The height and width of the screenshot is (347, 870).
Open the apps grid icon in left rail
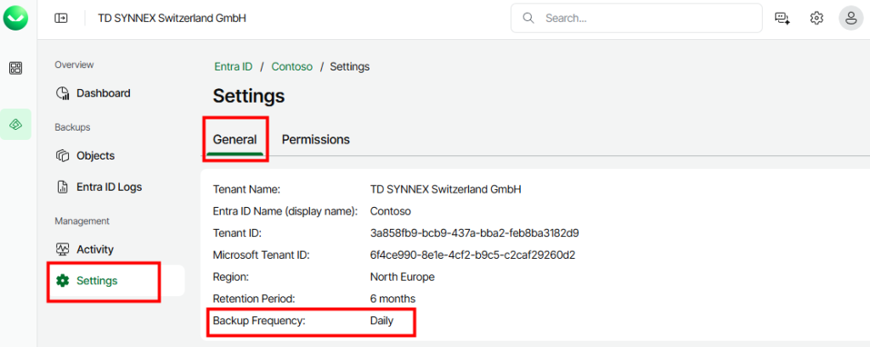16,68
